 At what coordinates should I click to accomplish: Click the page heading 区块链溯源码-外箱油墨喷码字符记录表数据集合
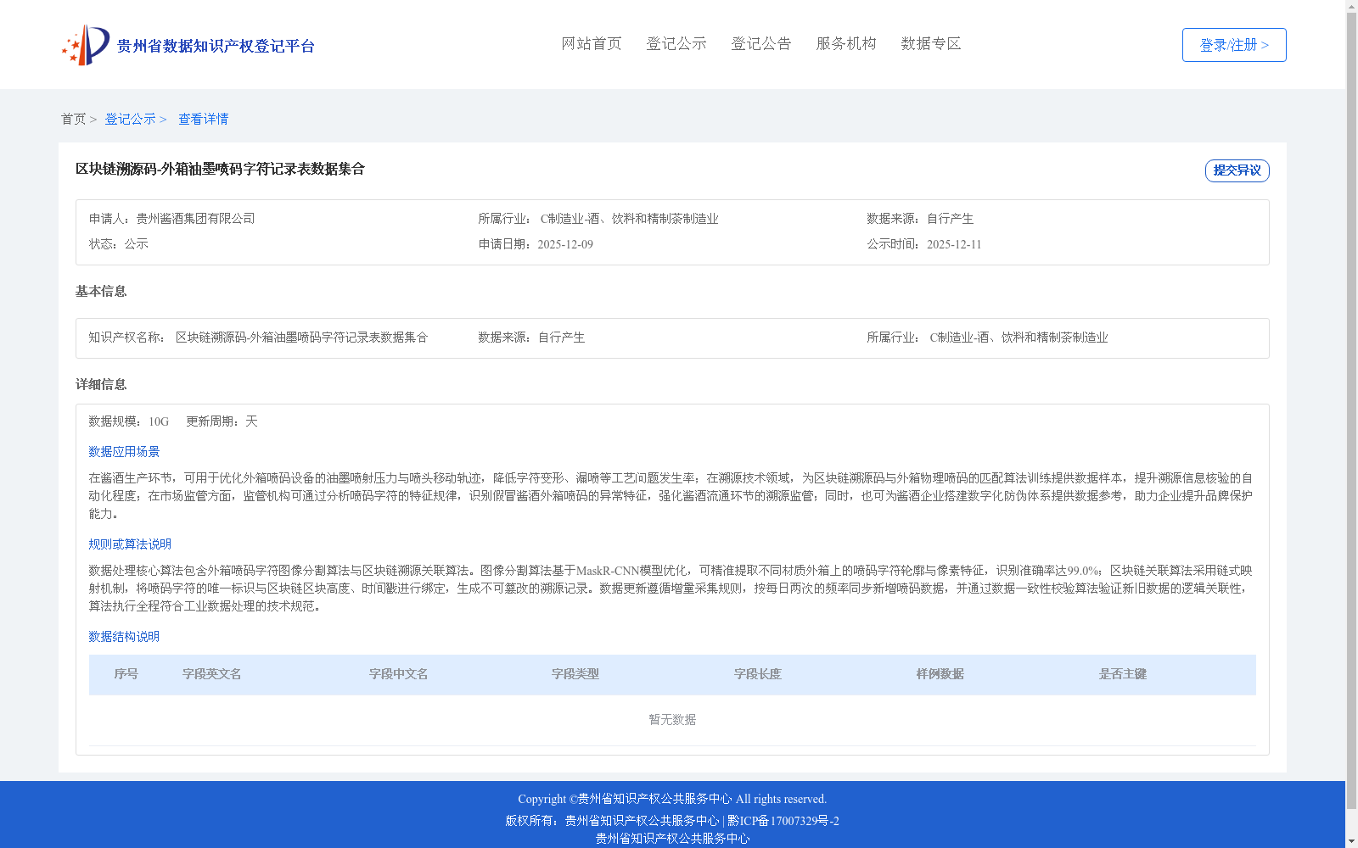coord(220,170)
